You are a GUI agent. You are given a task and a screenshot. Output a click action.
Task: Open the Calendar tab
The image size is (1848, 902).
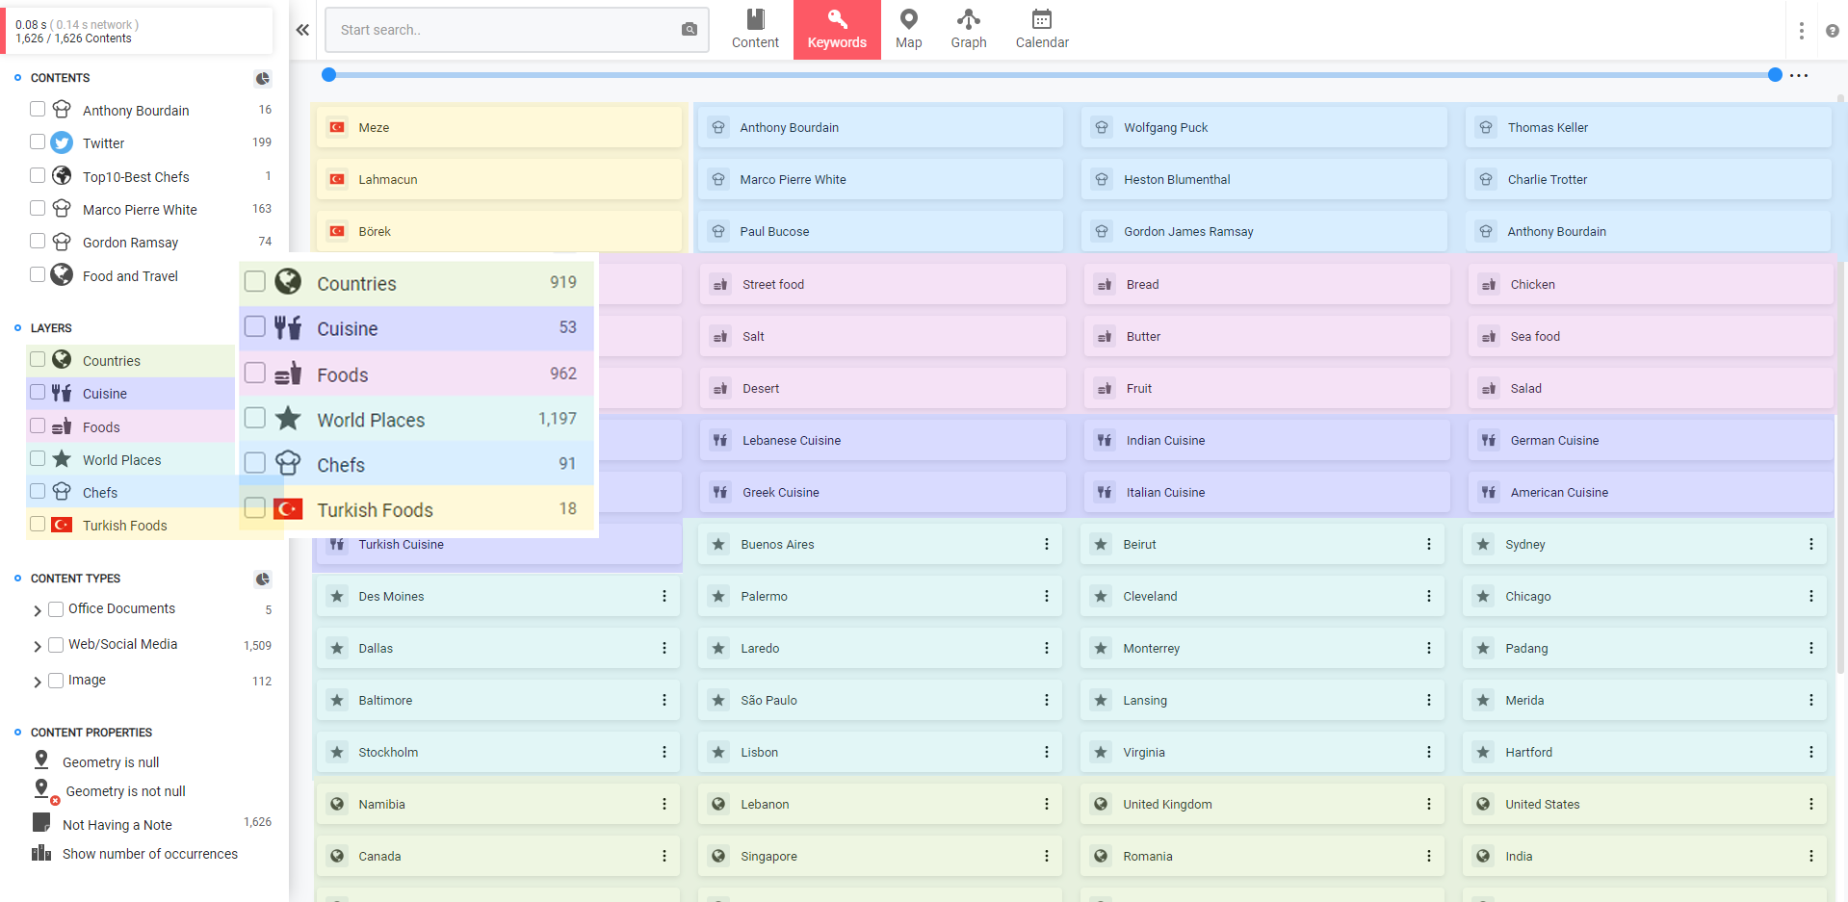click(x=1042, y=30)
